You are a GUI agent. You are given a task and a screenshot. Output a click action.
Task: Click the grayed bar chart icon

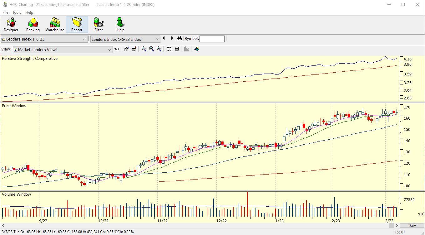tap(187, 49)
